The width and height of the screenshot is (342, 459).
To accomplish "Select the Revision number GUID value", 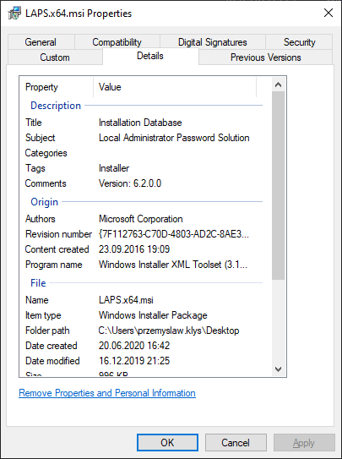I will pos(174,234).
